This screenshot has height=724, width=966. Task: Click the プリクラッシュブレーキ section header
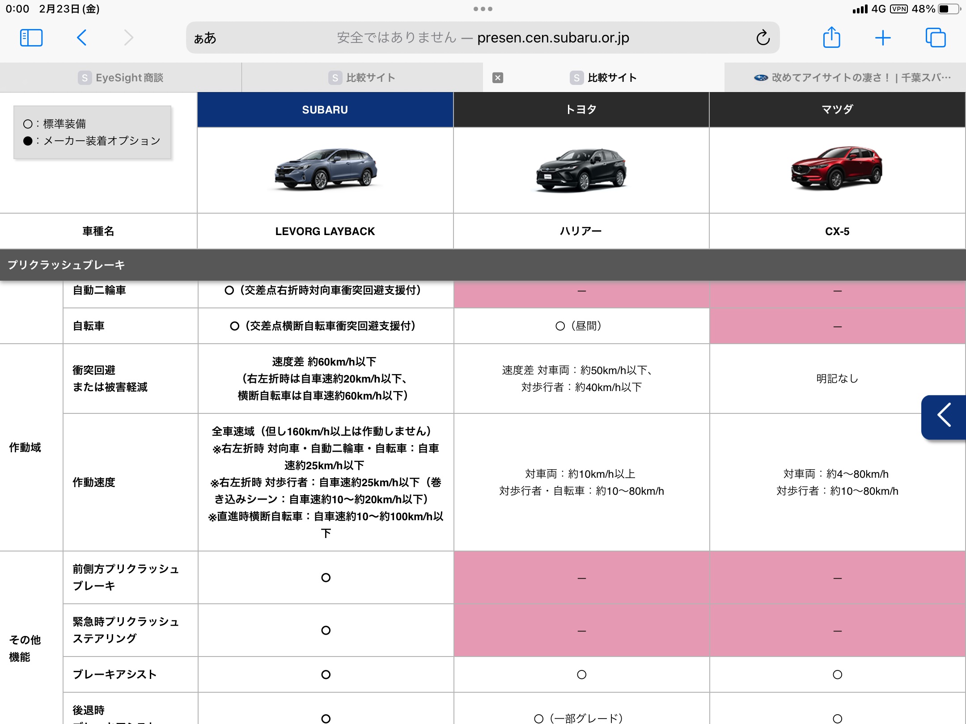point(483,265)
